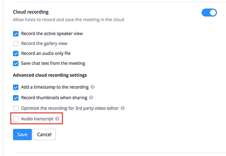The image size is (226, 156).
Task: Uncheck Record the active speaker view
Action: coord(16,33)
